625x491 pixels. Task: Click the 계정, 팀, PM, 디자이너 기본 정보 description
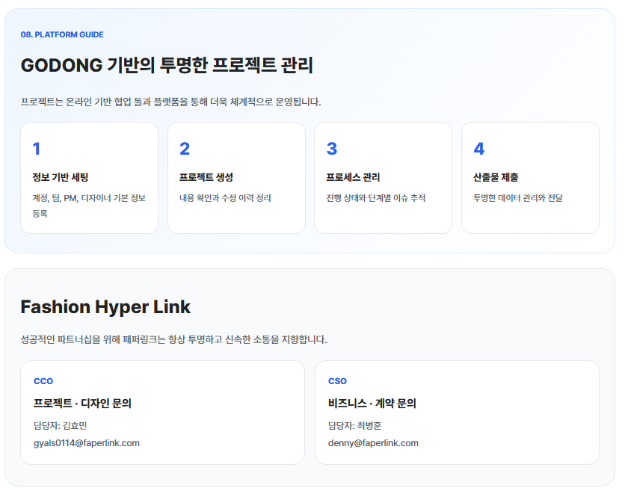tap(88, 198)
